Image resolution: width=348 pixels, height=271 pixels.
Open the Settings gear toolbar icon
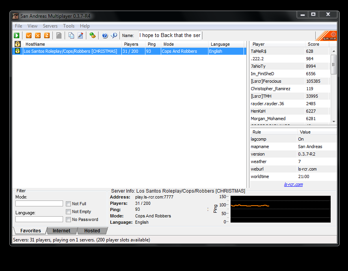point(92,35)
